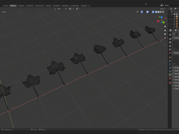Click the green Y axis on navigation gizmo
Viewport: 179px width, 134px height.
tap(164, 22)
